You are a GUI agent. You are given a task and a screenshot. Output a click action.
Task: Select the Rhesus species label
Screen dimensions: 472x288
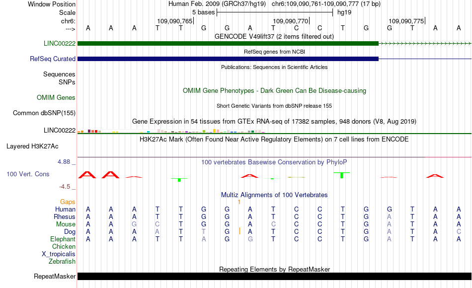coord(65,216)
